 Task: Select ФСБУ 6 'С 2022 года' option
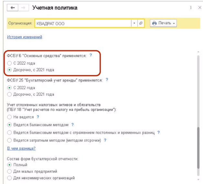pos(9,63)
